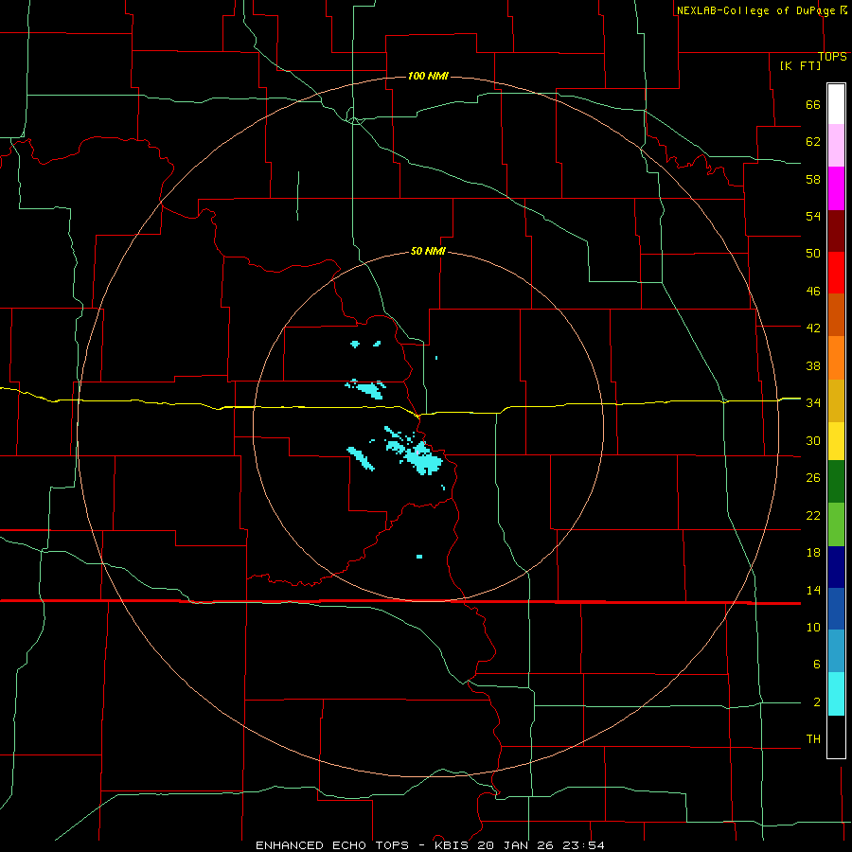Click the K FT units label

(800, 65)
